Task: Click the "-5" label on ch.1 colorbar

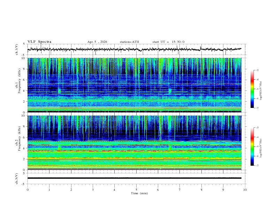Action: click(257, 89)
